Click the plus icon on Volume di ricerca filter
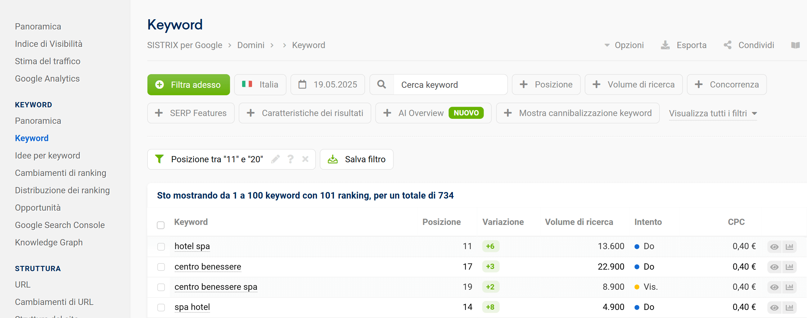The height and width of the screenshot is (318, 807). point(597,84)
